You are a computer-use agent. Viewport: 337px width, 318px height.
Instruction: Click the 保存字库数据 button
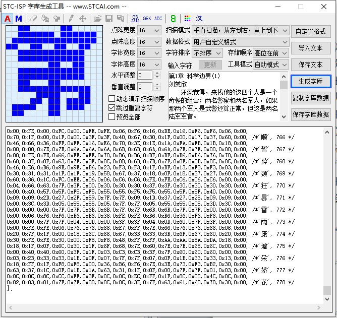click(x=311, y=115)
